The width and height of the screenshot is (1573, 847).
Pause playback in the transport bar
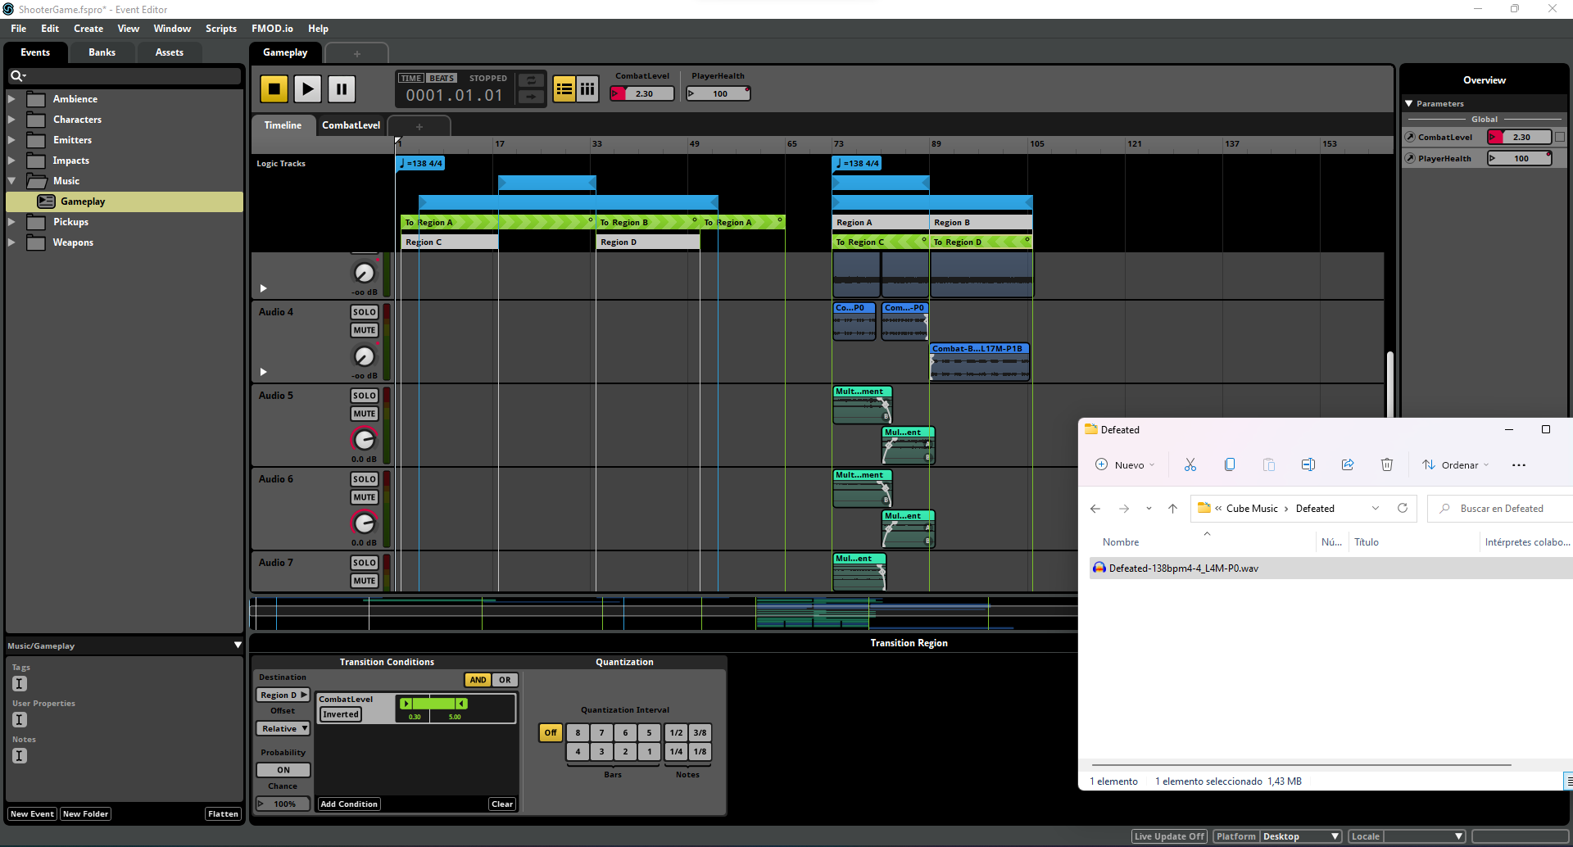click(x=342, y=88)
